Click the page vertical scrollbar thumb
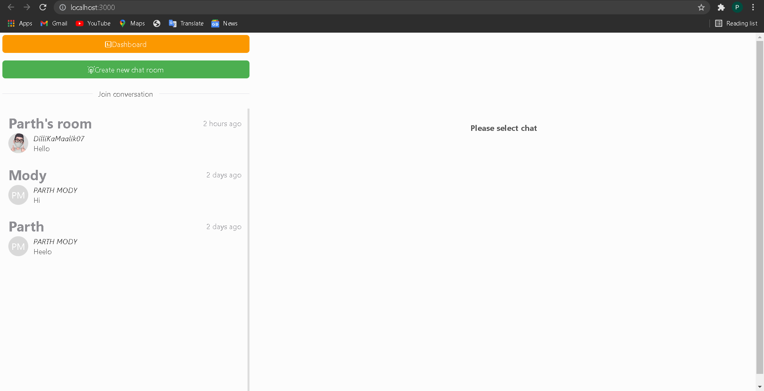The height and width of the screenshot is (391, 764). [x=760, y=207]
